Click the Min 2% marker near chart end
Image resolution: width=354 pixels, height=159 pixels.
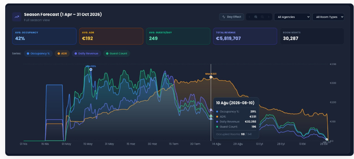327,140
